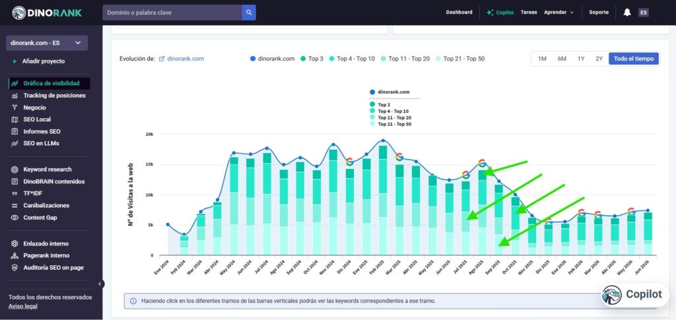Click the Ene 2024 data point
676x320 pixels.
point(168,224)
